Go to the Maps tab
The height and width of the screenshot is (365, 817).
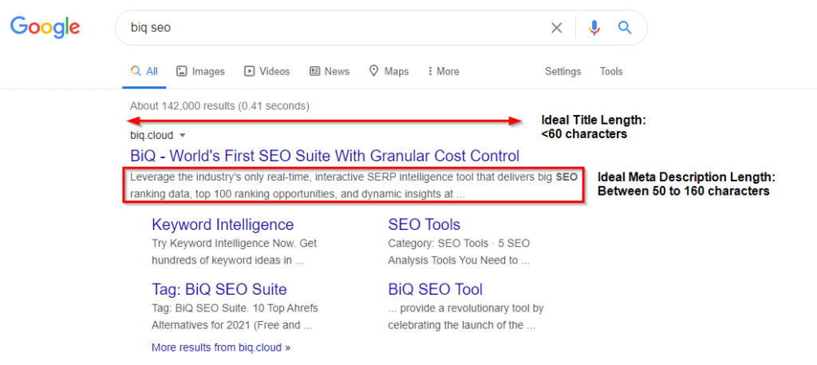click(389, 71)
